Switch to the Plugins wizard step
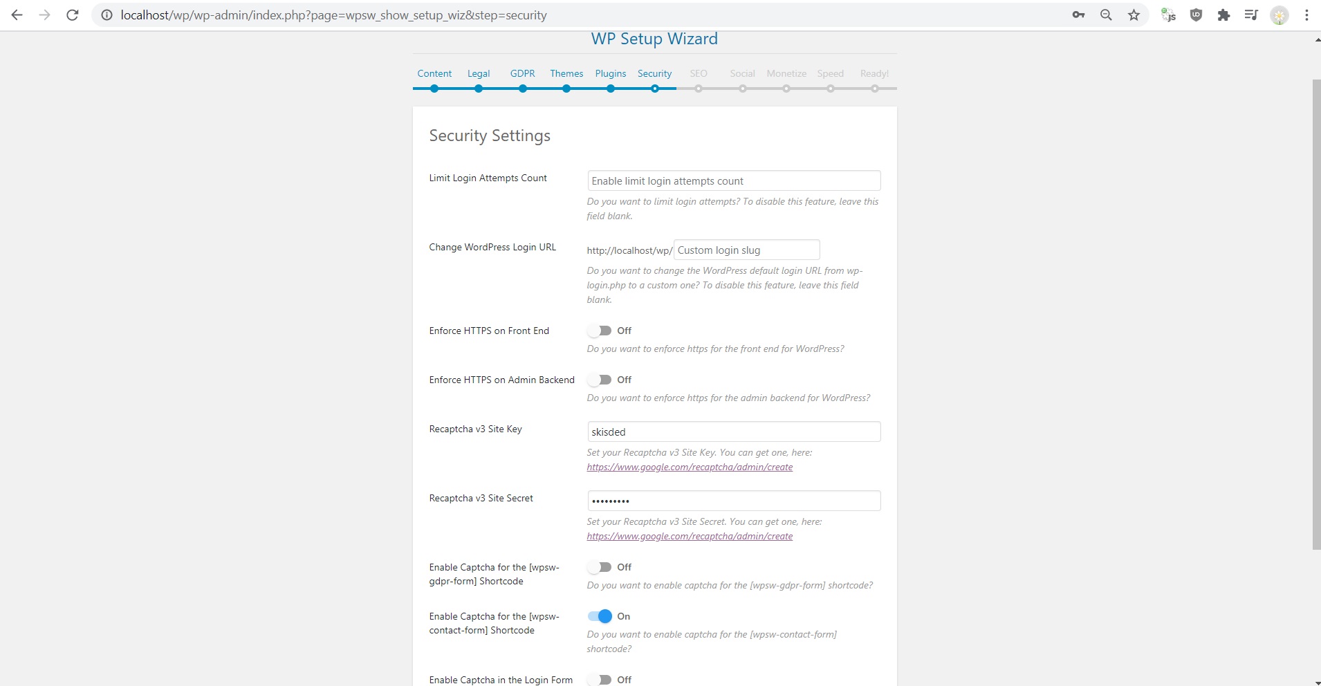 coord(610,73)
